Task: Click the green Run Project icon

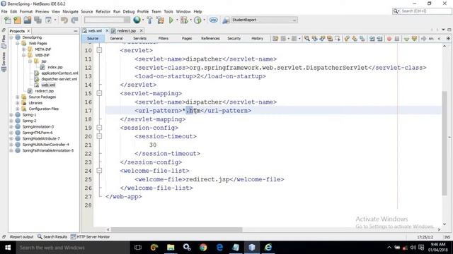Action: coord(171,20)
